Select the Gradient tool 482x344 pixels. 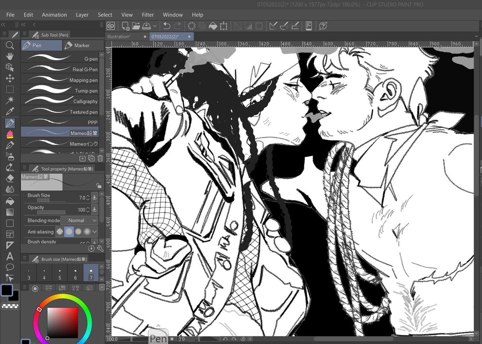10,212
